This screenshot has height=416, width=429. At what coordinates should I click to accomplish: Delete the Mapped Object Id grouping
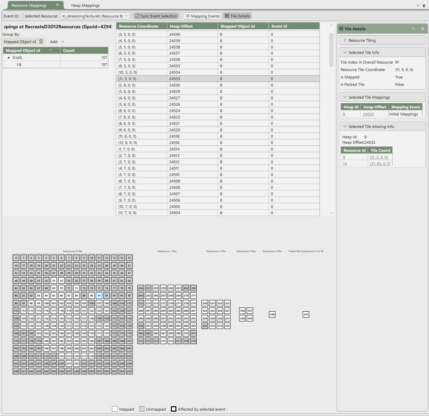(x=41, y=41)
